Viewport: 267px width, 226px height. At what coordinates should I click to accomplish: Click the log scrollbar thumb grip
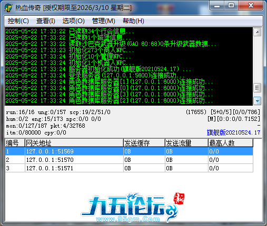258,88
